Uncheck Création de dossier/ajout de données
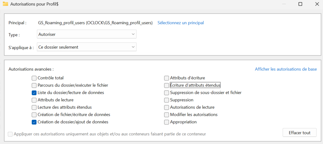This screenshot has height=144, width=323. pyautogui.click(x=34, y=122)
